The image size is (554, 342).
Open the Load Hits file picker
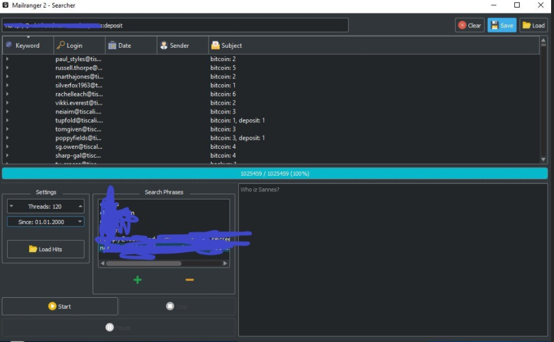pos(45,249)
